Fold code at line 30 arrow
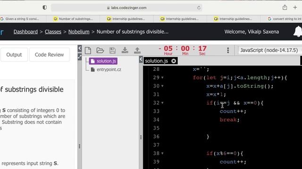Image resolution: width=302 pixels, height=169 pixels. click(x=162, y=86)
